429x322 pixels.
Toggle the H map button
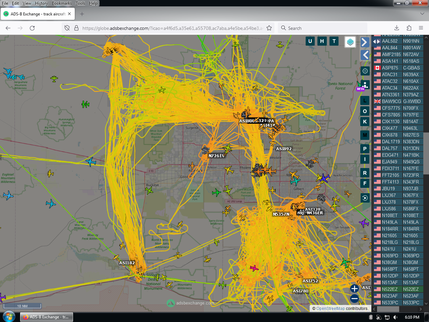(x=322, y=41)
